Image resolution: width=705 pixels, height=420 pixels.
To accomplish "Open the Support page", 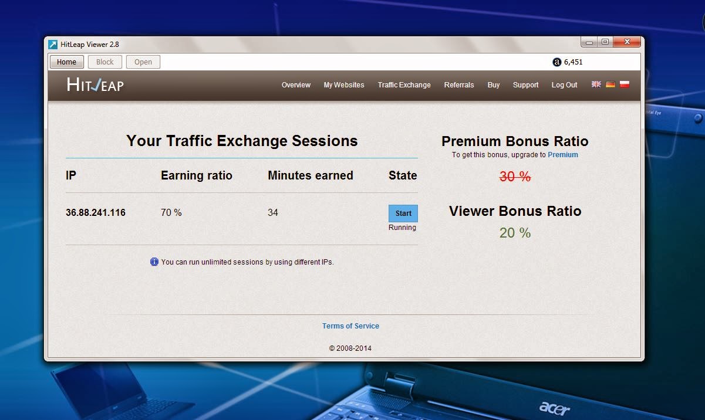I will click(525, 85).
